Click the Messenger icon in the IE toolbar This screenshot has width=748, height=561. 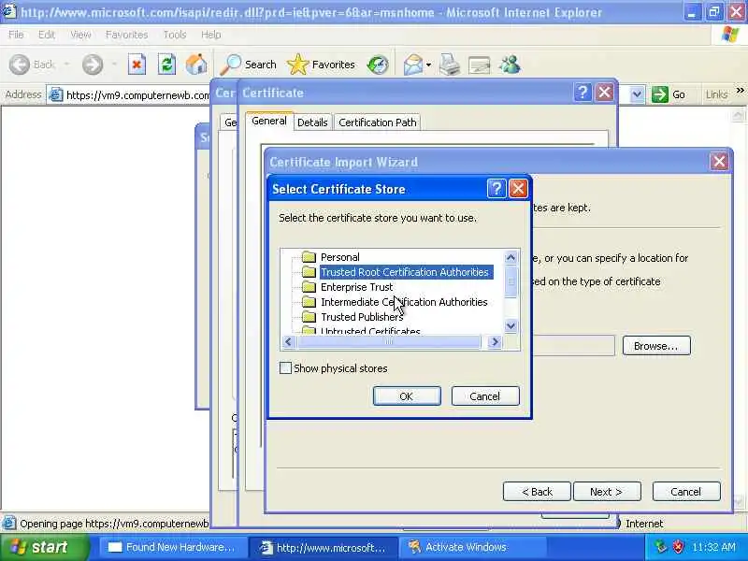[510, 65]
